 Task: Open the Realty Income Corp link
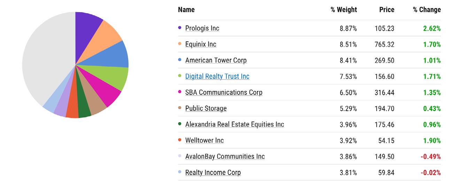213,172
